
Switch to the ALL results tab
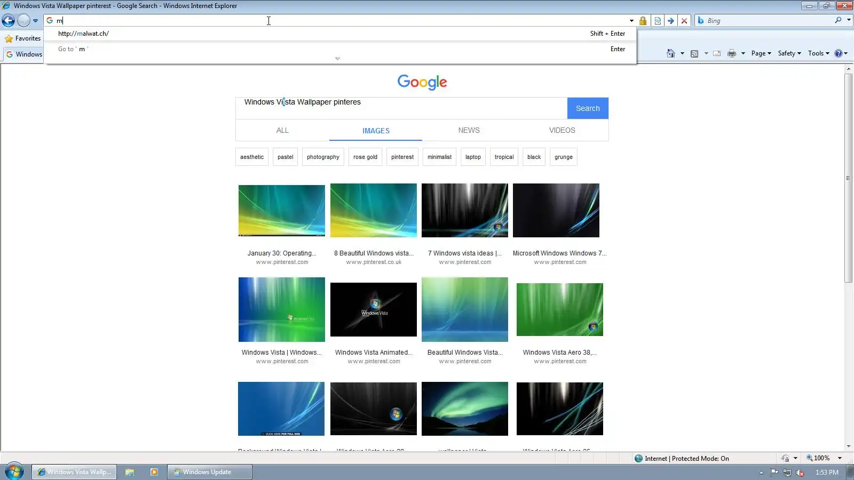282,130
